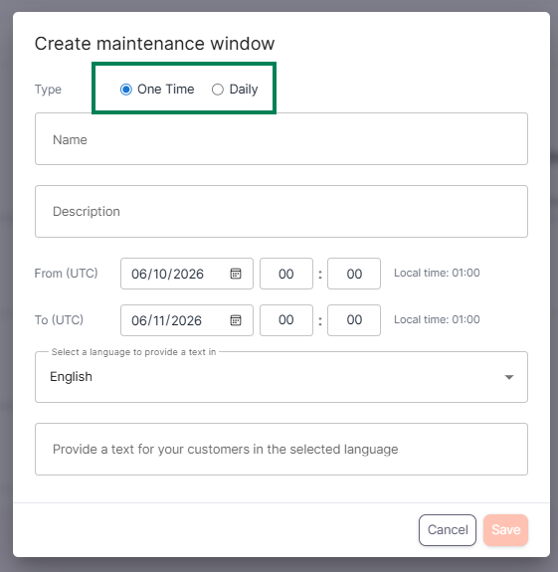Click the To (UTC) label
The width and height of the screenshot is (558, 572).
coord(59,320)
